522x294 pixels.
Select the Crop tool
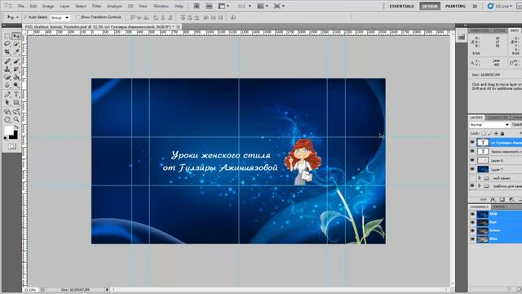7,52
